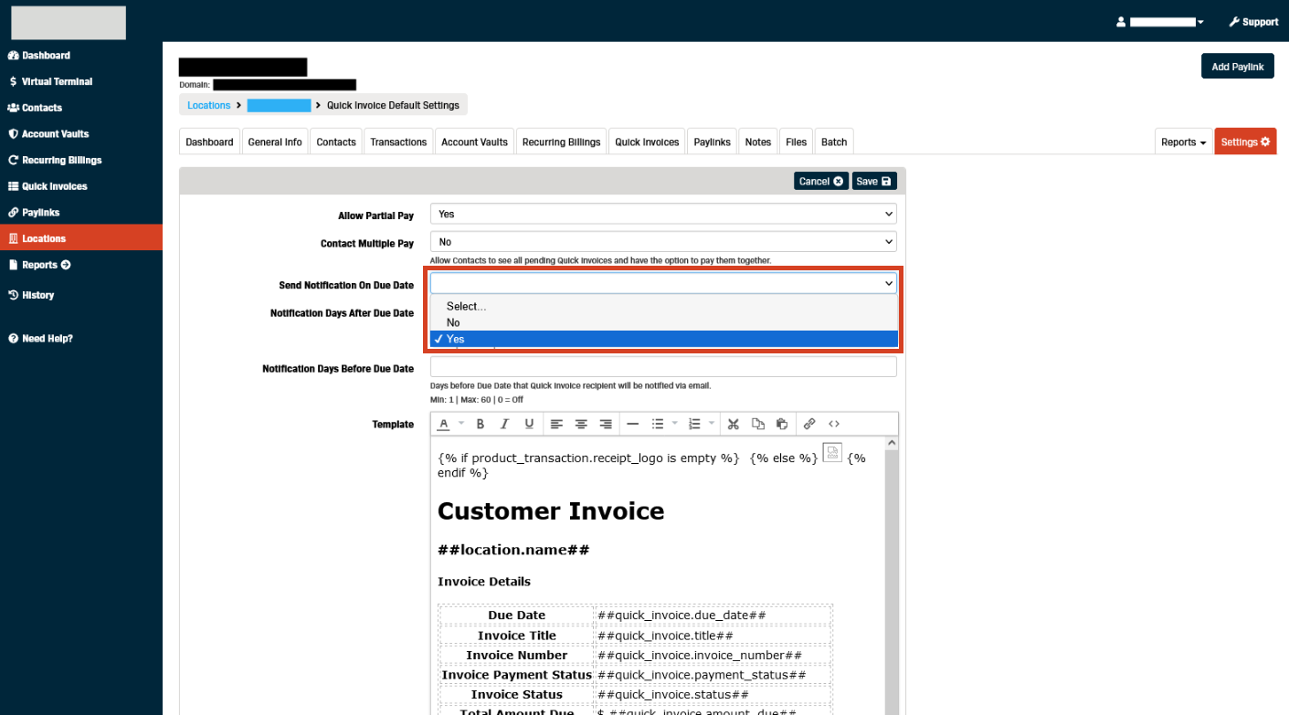Image resolution: width=1289 pixels, height=715 pixels.
Task: Align template text left
Action: [557, 424]
